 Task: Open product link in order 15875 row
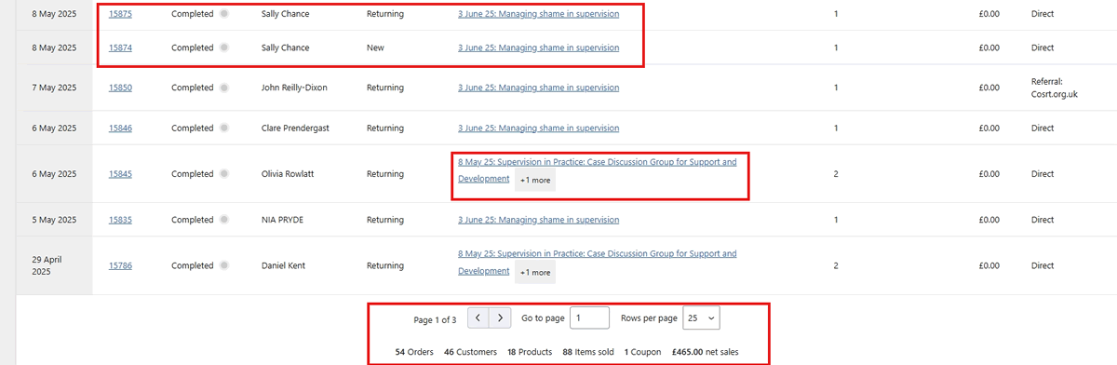538,15
